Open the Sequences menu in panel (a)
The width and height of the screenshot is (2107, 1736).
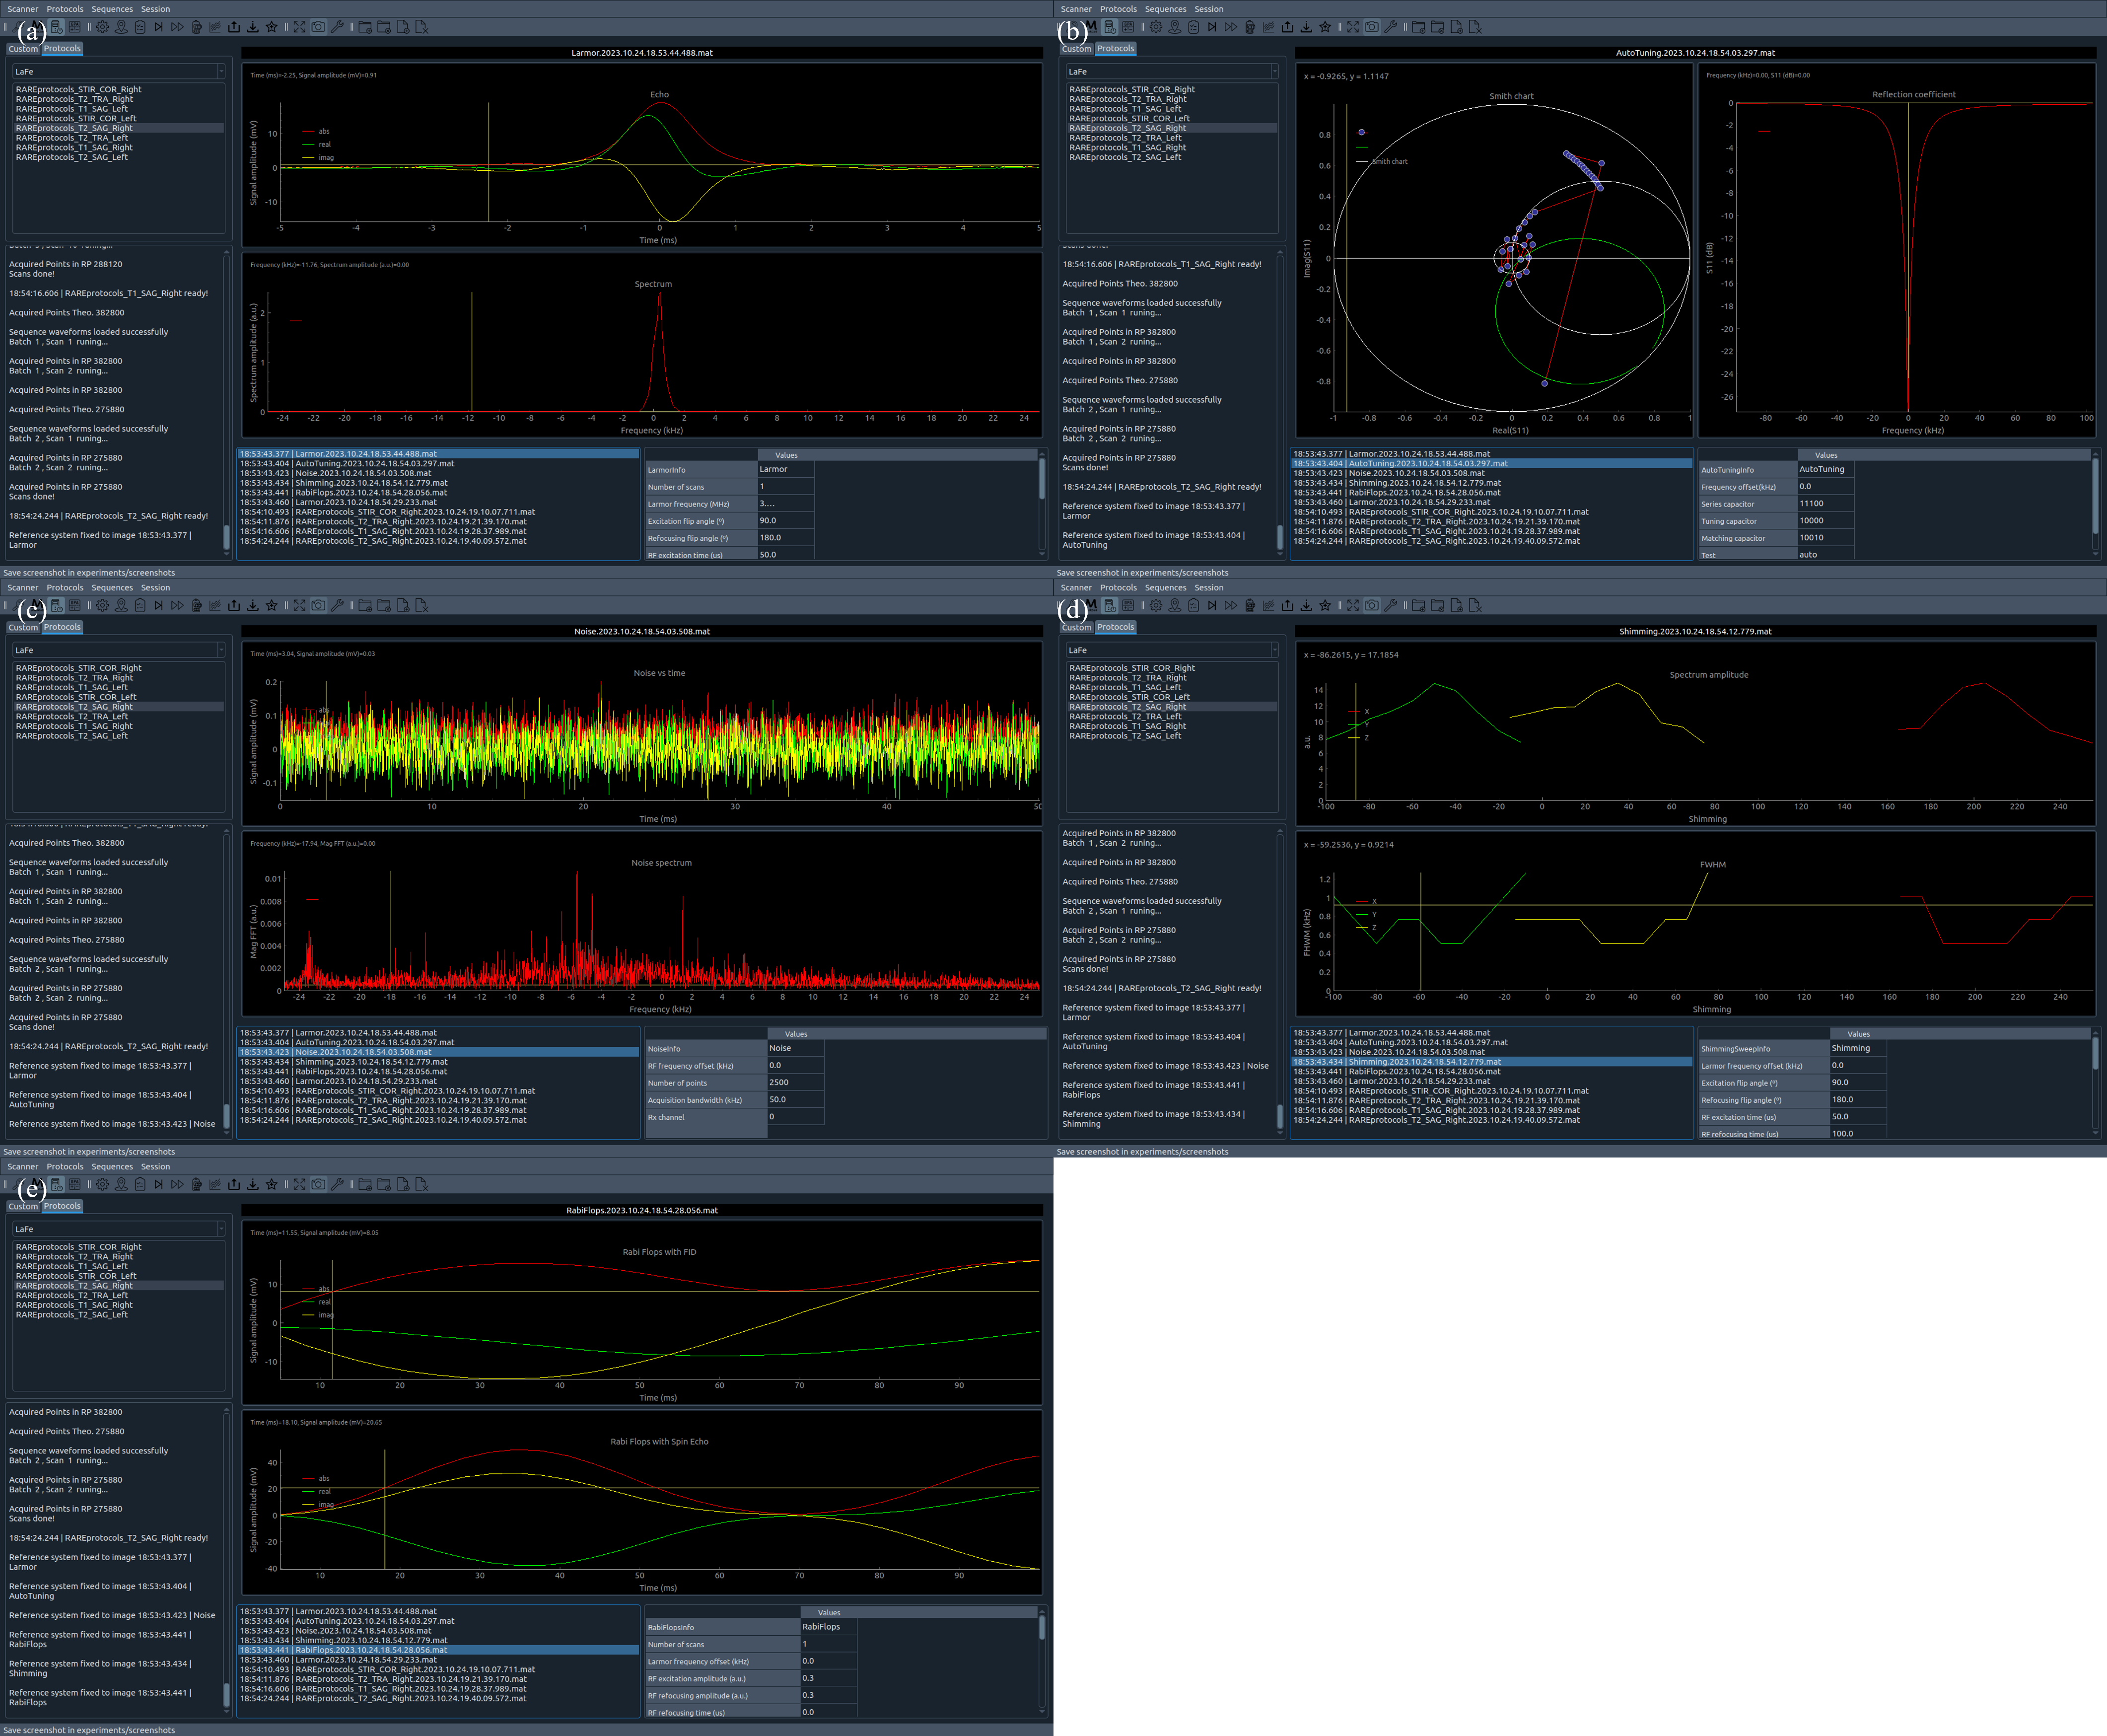(111, 9)
